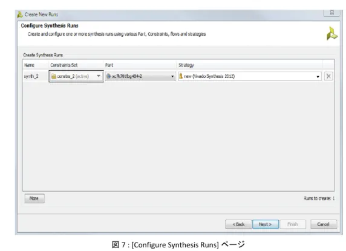The image size is (346, 251).
Task: Click the Constraints Set column header
Action: pos(64,65)
